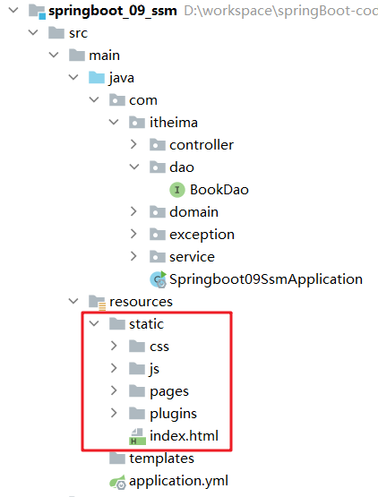Select the pages folder label

[x=169, y=392]
